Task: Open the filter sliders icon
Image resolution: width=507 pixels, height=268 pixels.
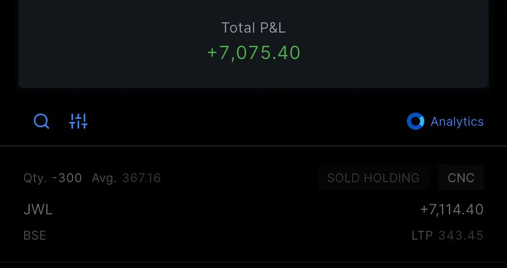Action: point(78,121)
